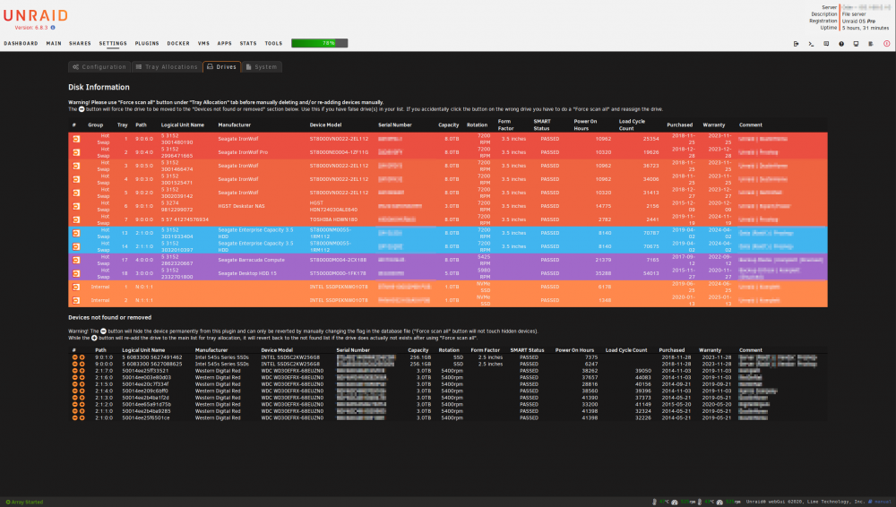The height and width of the screenshot is (507, 896).
Task: Click the minus hide icon for 50014ee25ff33521
Action: pyautogui.click(x=74, y=371)
